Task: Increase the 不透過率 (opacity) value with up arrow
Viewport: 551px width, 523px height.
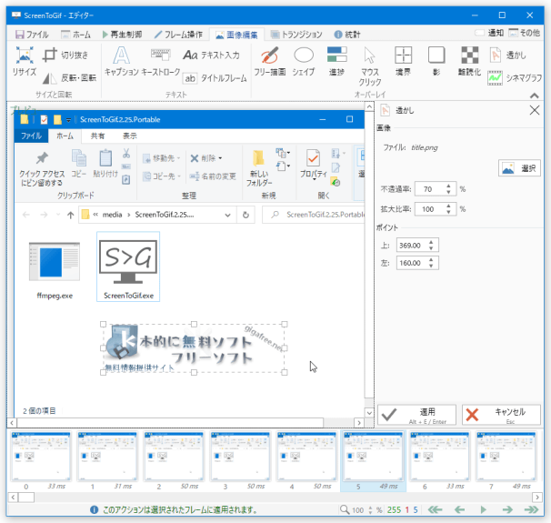Action: pyautogui.click(x=452, y=186)
